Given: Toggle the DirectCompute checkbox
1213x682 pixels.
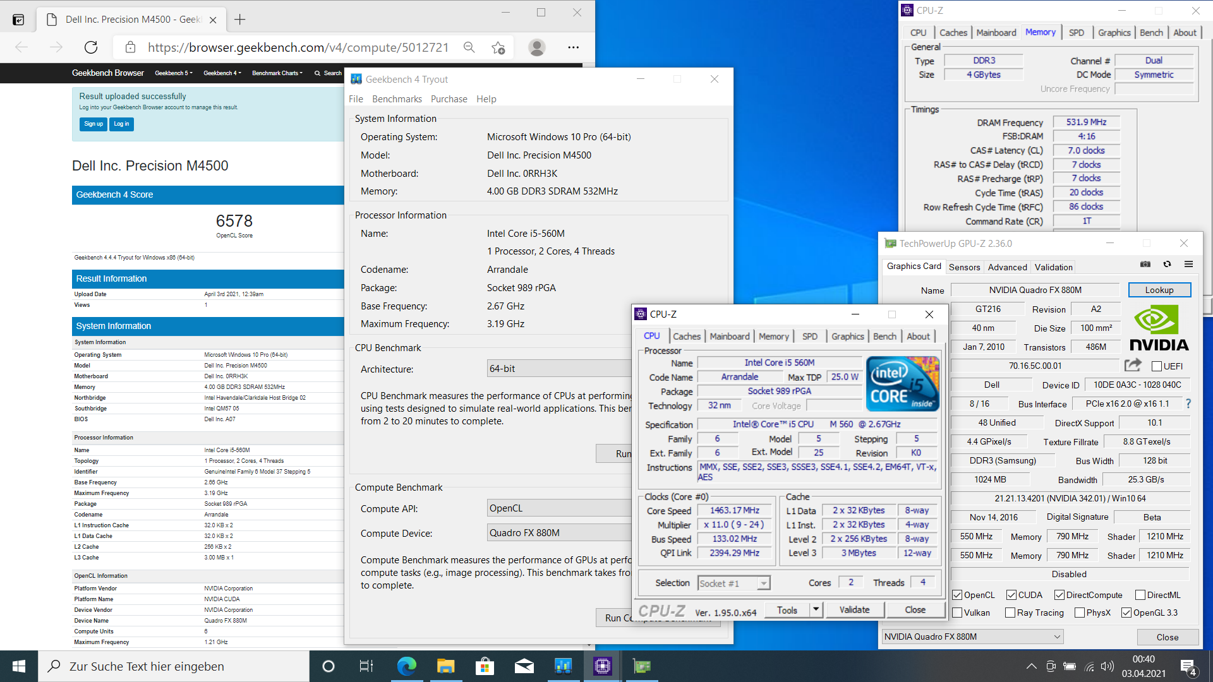Looking at the screenshot, I should pyautogui.click(x=1059, y=595).
